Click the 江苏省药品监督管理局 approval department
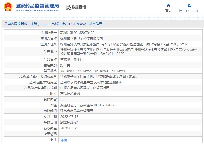This screenshot has width=204, height=144. [77, 111]
